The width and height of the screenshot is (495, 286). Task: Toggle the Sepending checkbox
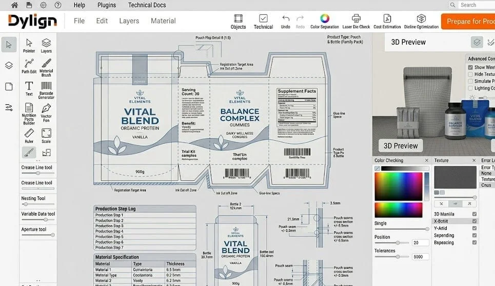coord(474,235)
